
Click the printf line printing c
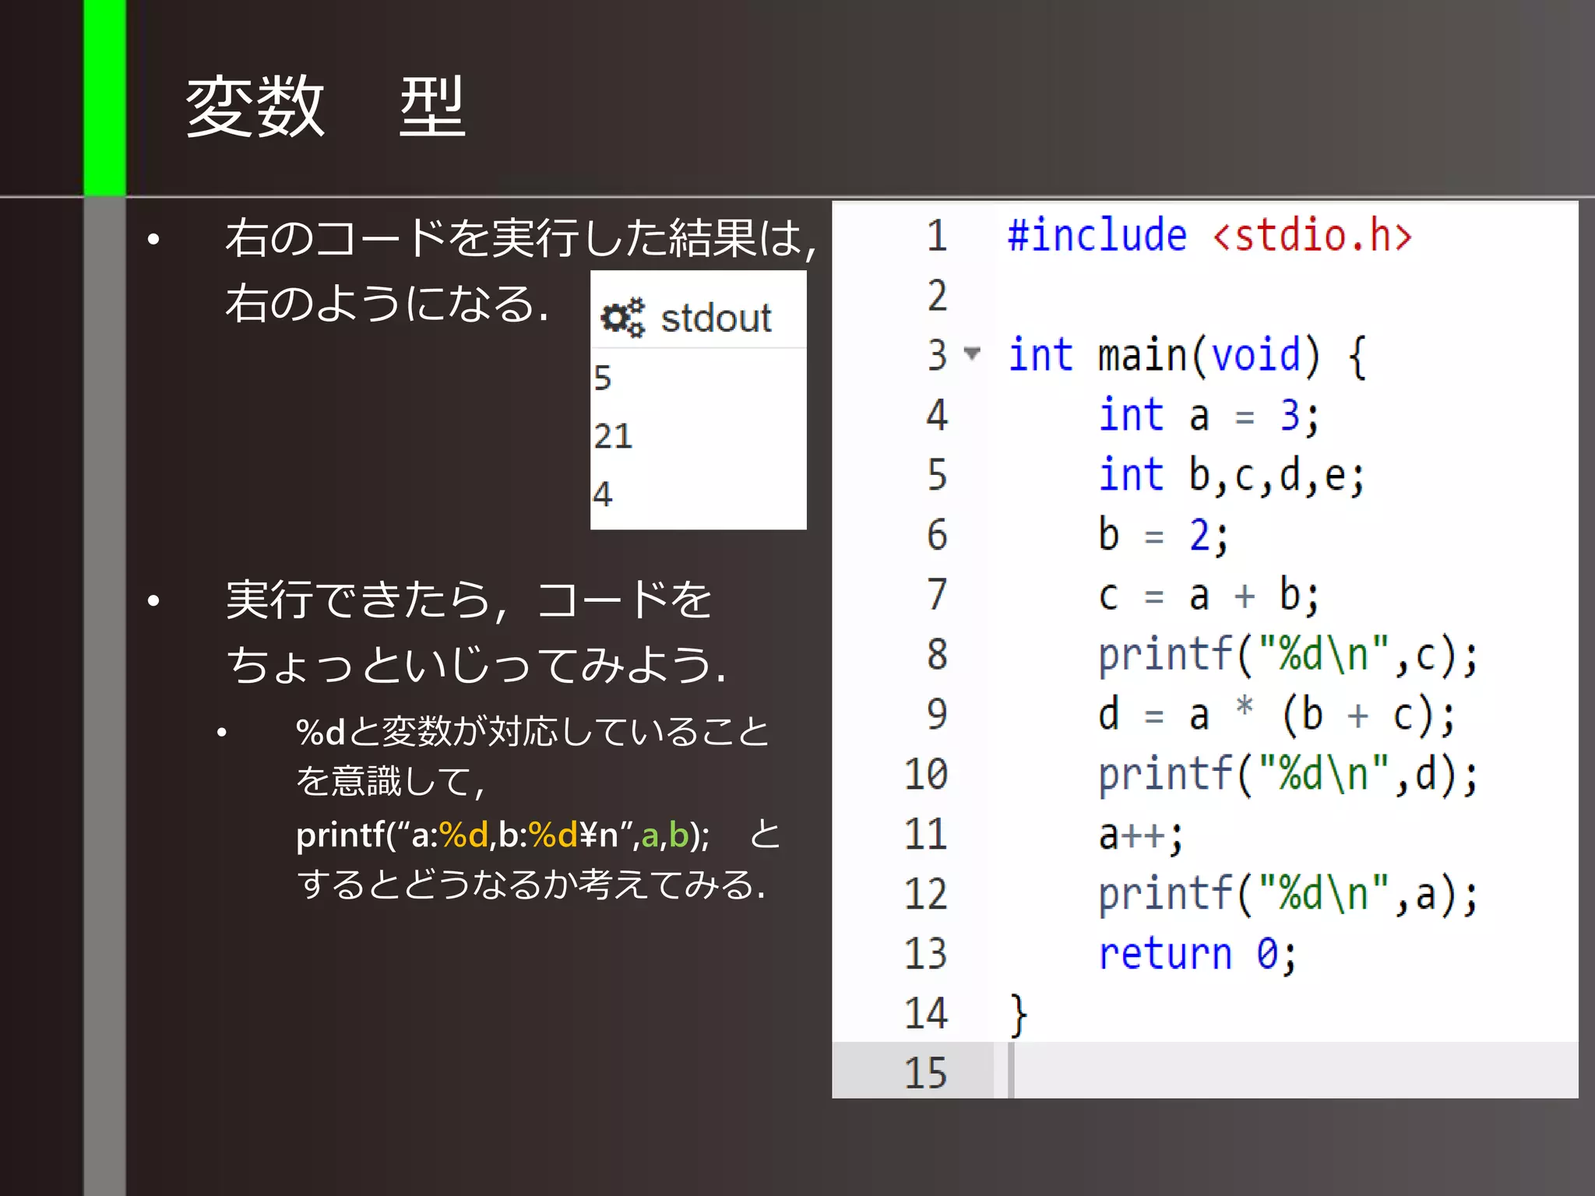(x=1288, y=655)
